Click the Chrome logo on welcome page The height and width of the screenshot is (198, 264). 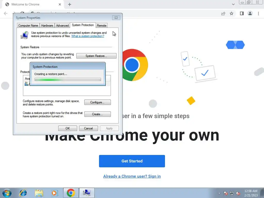click(x=135, y=65)
